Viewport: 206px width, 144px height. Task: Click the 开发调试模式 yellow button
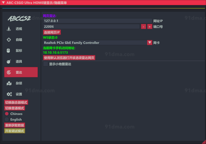15,131
